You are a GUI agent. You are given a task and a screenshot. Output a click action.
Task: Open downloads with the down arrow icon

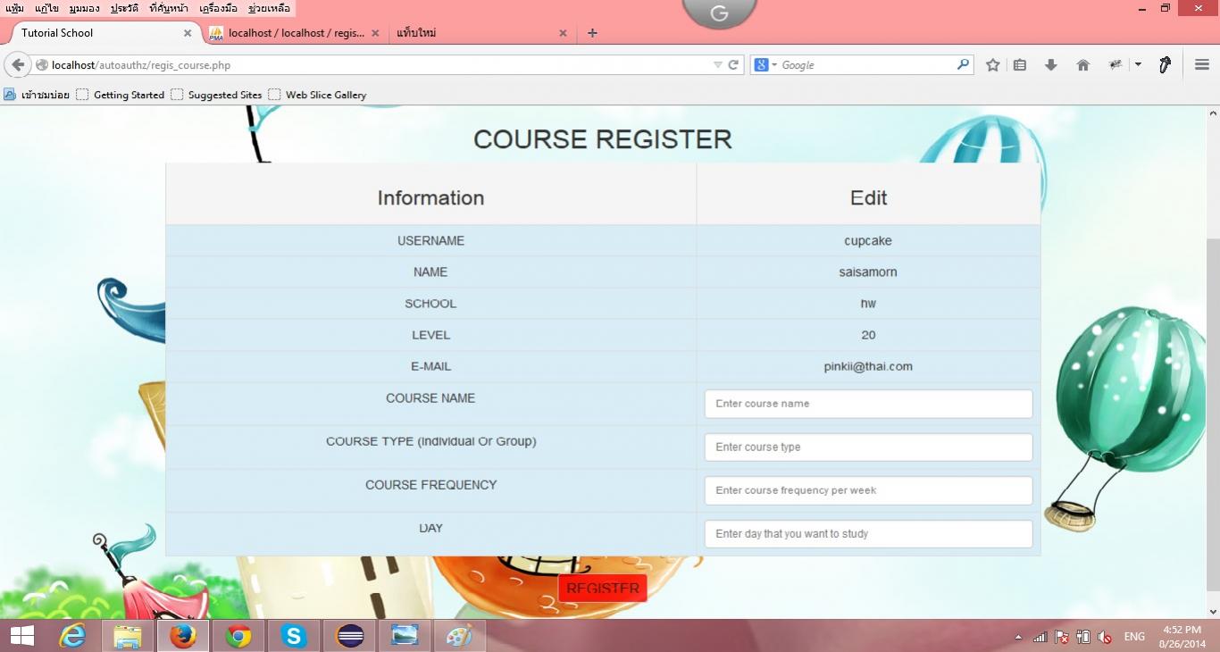(1051, 65)
